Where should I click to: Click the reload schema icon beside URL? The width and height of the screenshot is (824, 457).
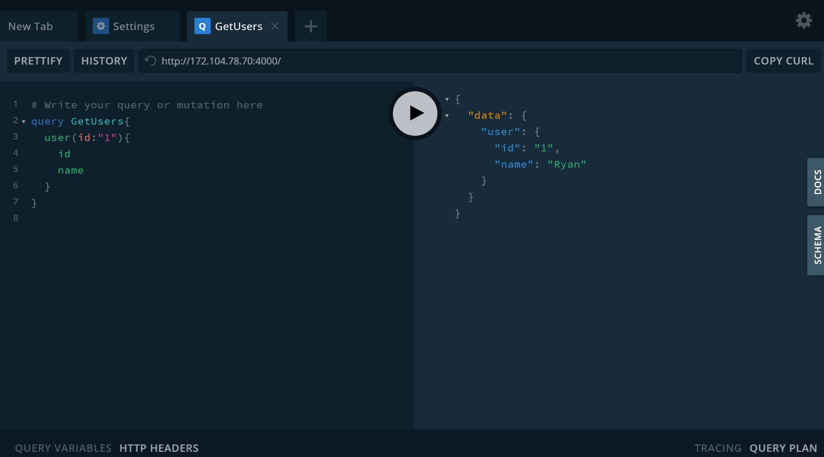point(150,61)
